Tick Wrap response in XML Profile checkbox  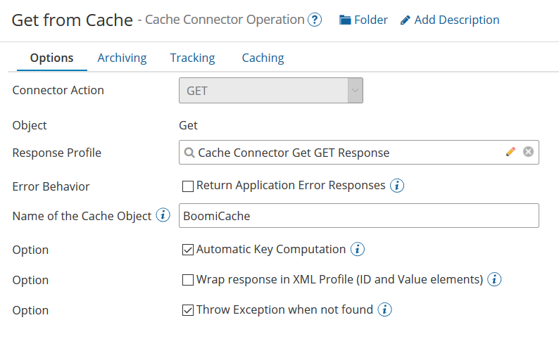point(188,280)
